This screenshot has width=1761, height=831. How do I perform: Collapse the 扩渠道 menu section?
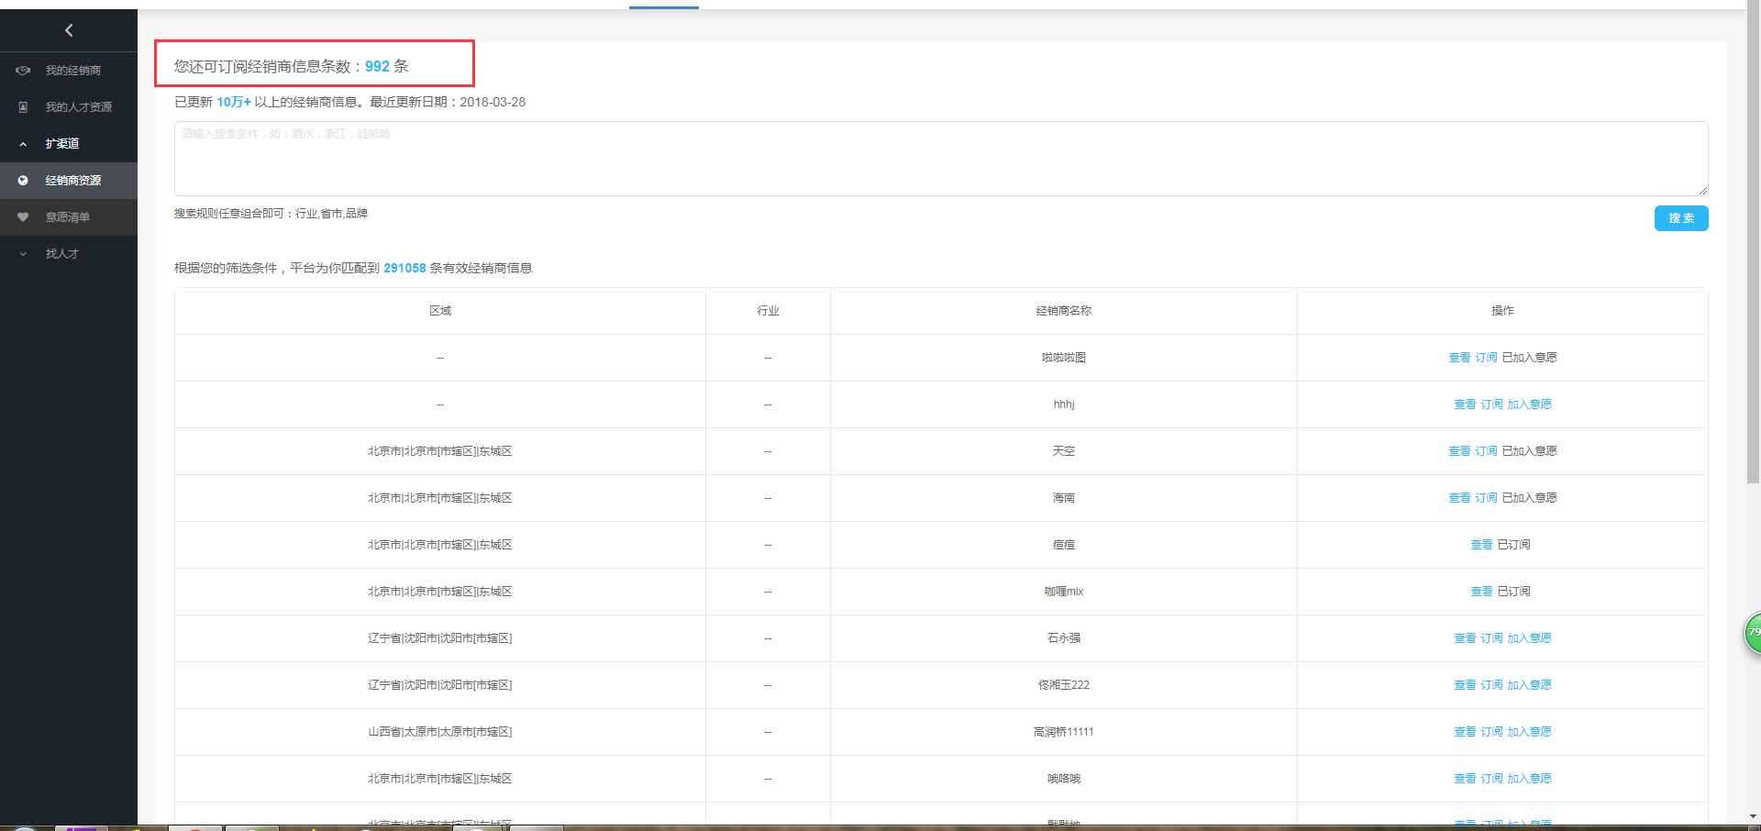23,144
